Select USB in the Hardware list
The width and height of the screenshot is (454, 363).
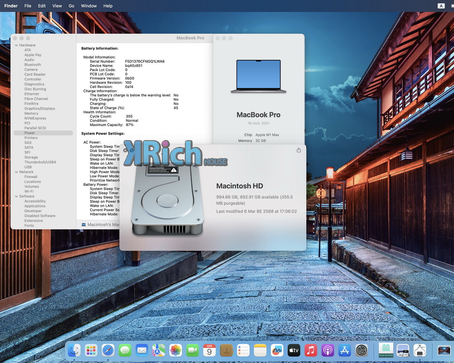click(x=28, y=167)
